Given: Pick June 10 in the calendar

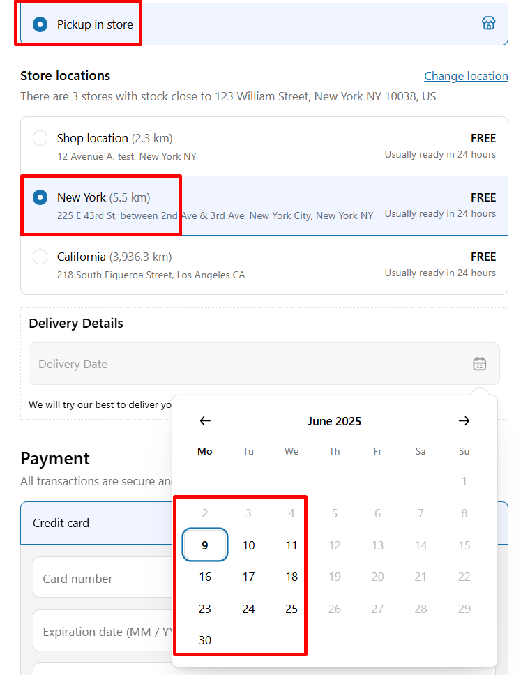Looking at the screenshot, I should click(x=248, y=545).
